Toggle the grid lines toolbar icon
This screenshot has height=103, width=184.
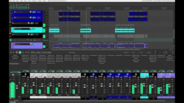click(22, 8)
